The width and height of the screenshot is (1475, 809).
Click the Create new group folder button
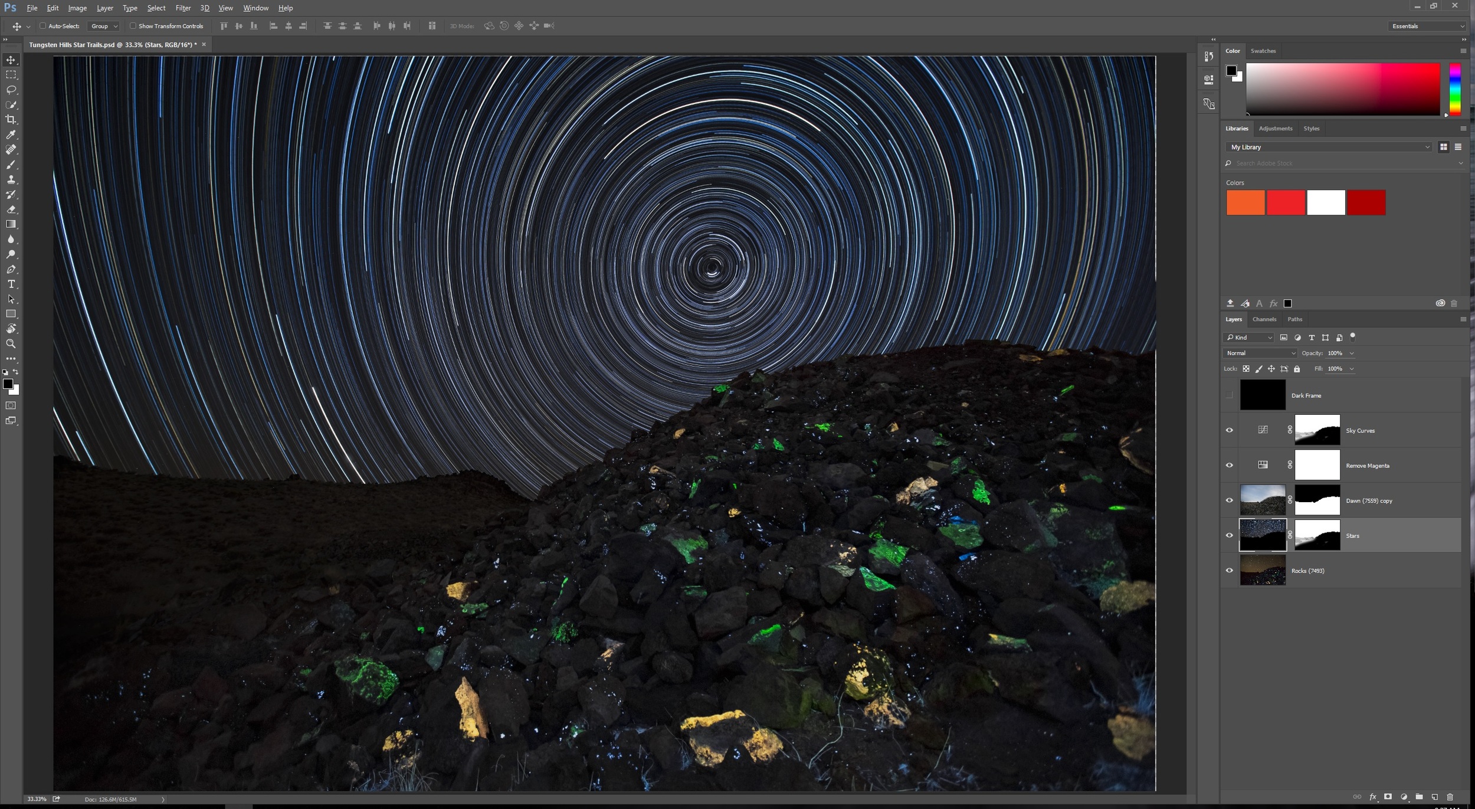tap(1419, 797)
